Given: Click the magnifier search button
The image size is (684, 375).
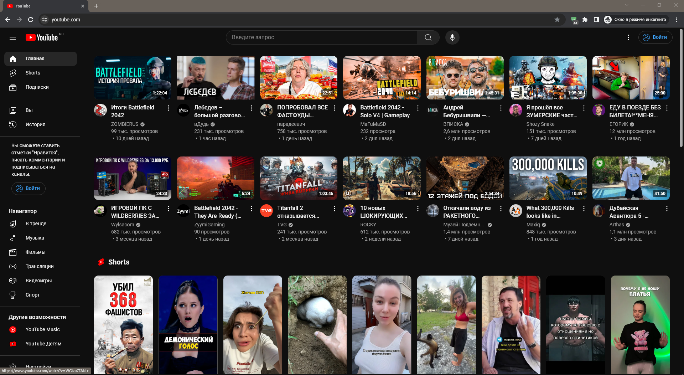Looking at the screenshot, I should click(428, 37).
